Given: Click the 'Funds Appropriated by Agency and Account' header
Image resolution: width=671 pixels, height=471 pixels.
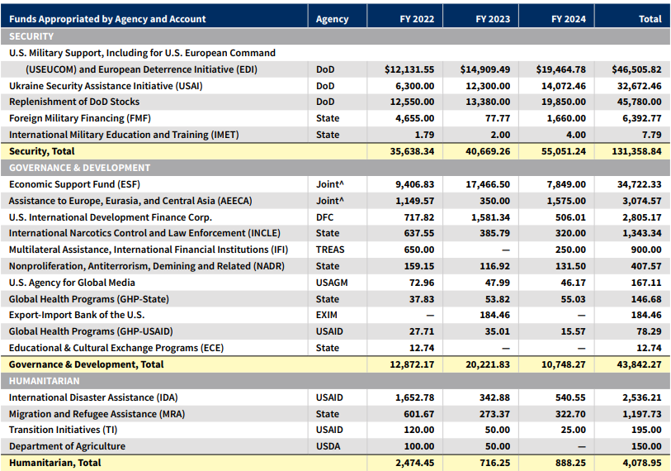Looking at the screenshot, I should 107,19.
